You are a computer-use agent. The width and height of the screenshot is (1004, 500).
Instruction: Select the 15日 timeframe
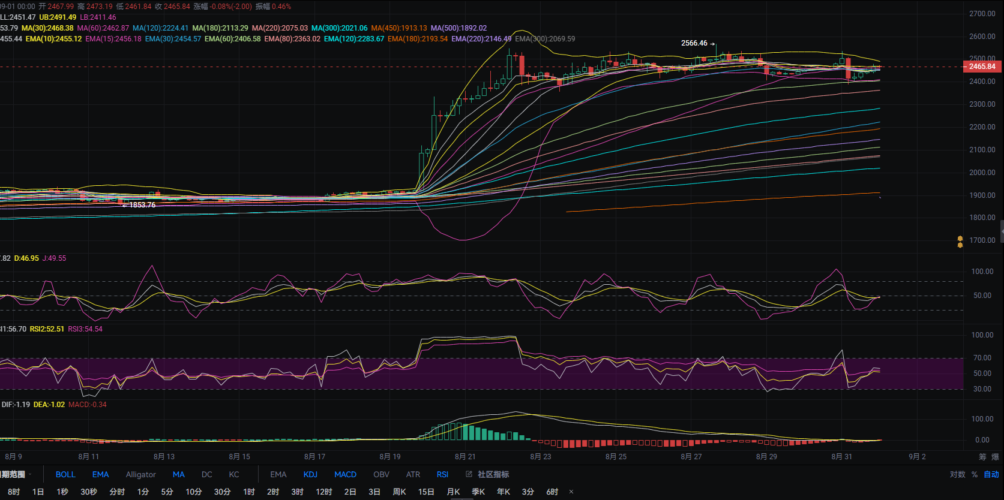(x=426, y=492)
